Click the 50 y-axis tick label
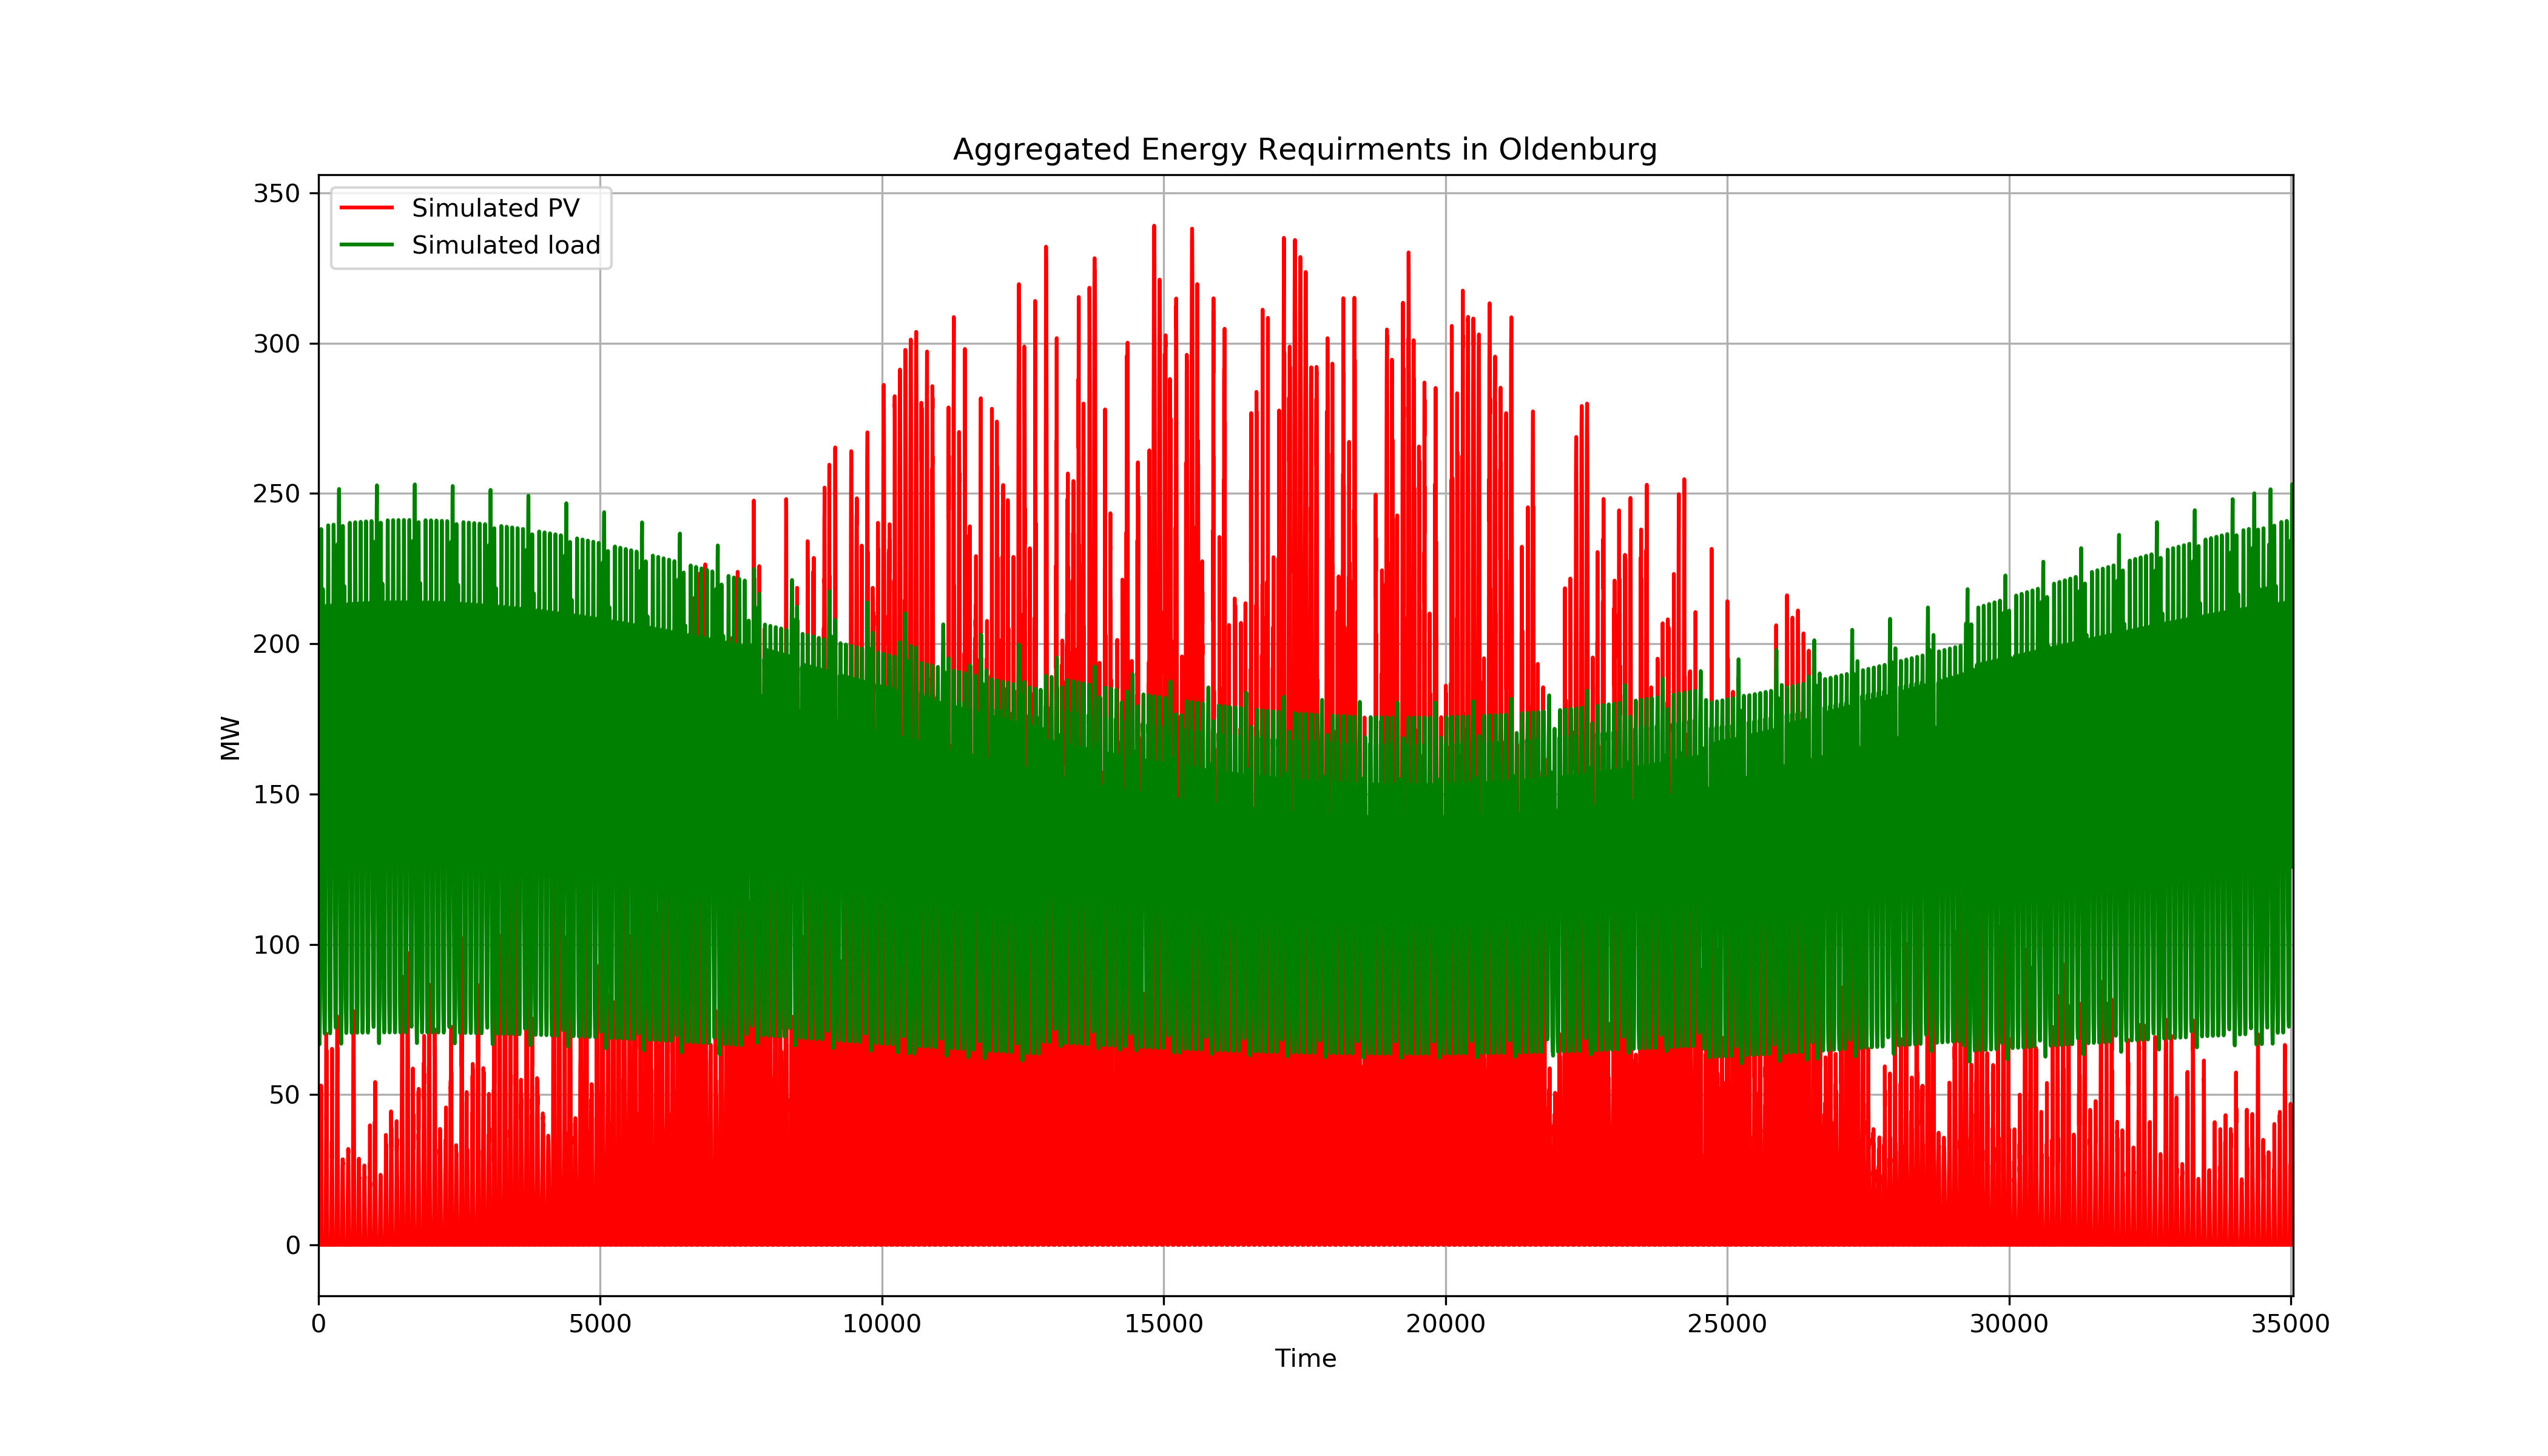The height and width of the screenshot is (1456, 2548). [284, 1095]
